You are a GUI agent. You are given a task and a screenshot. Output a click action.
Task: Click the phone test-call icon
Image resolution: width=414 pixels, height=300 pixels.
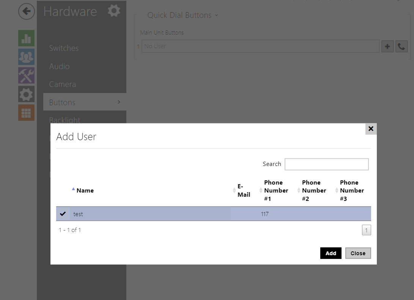[401, 46]
